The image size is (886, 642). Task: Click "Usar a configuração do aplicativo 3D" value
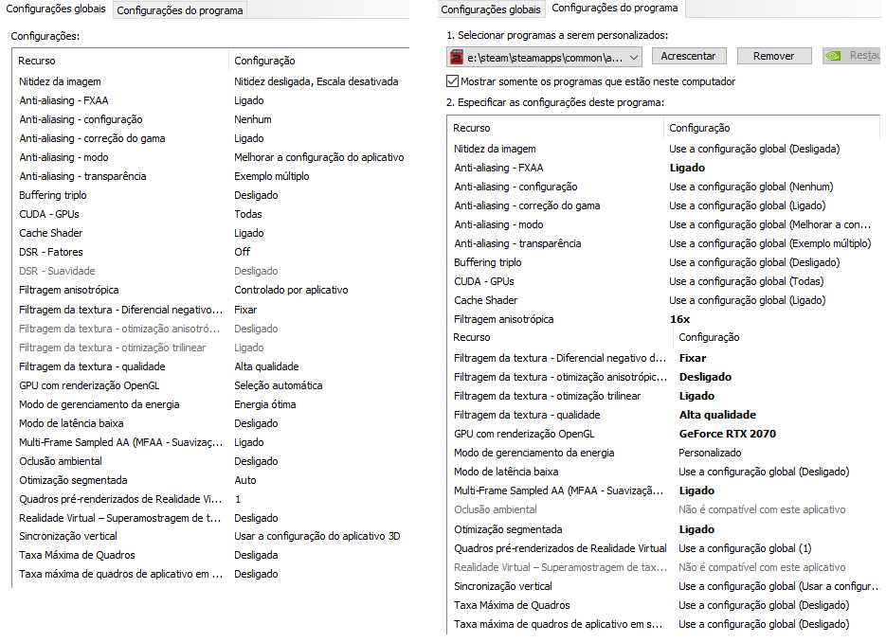point(316,536)
